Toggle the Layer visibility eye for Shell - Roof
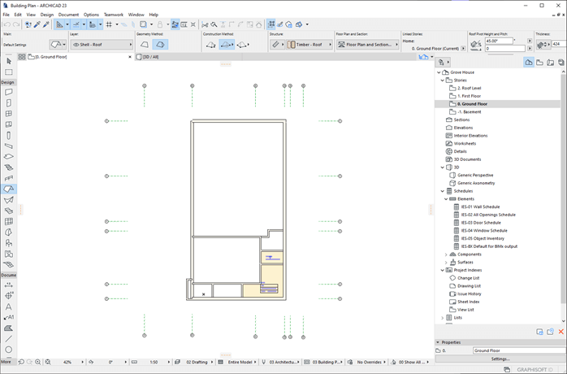This screenshot has width=567, height=374. (x=76, y=45)
